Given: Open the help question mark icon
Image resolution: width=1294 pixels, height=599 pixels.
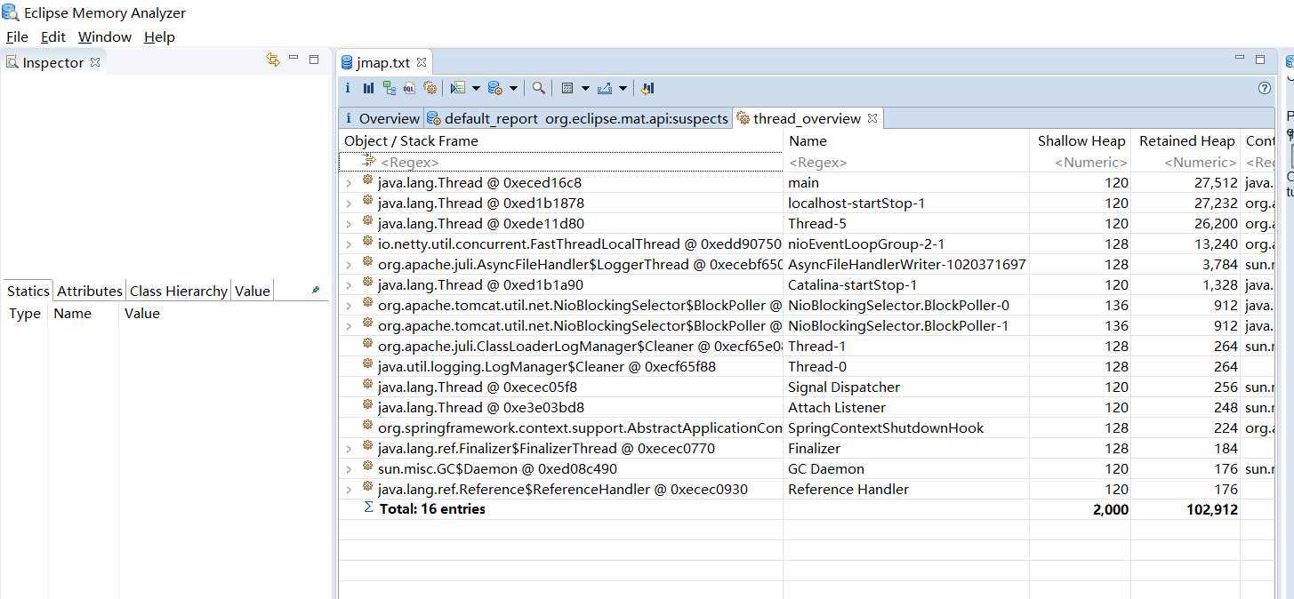Looking at the screenshot, I should [1265, 88].
